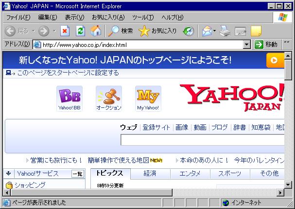Viewport: 295px width, 209px height.
Task: Select ブログ search category link
Action: tap(220, 128)
